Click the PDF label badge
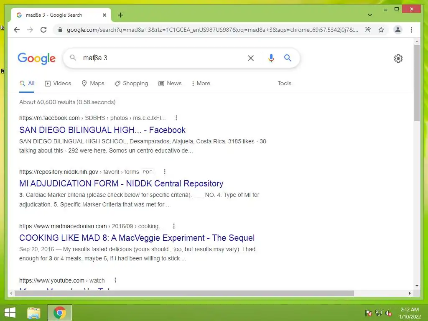 pyautogui.click(x=148, y=172)
